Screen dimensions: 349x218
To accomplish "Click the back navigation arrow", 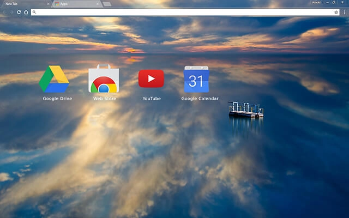I will [5, 12].
